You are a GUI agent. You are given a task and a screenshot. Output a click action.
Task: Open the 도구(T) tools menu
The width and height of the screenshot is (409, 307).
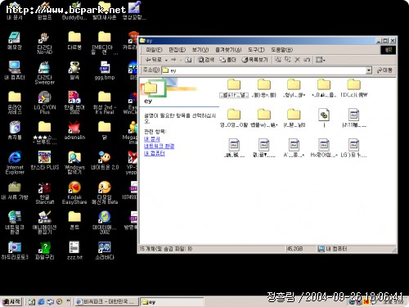(x=256, y=50)
